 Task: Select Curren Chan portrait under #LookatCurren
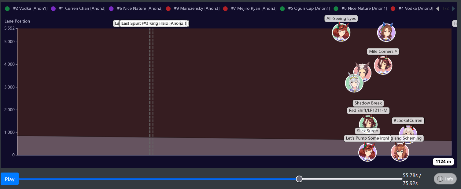[x=408, y=134]
